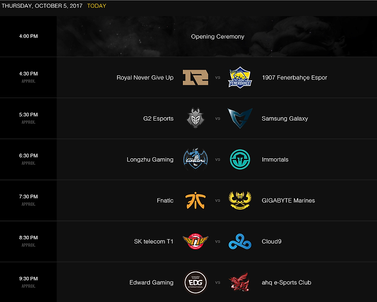Open the Samsung Galaxy team name link

tap(285, 118)
